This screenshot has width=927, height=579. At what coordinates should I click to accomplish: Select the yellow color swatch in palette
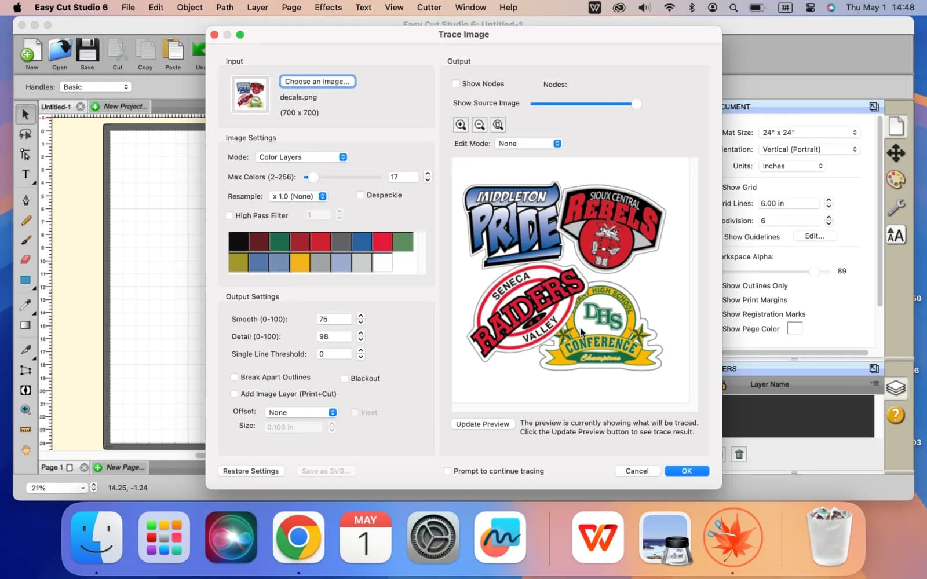click(x=300, y=262)
